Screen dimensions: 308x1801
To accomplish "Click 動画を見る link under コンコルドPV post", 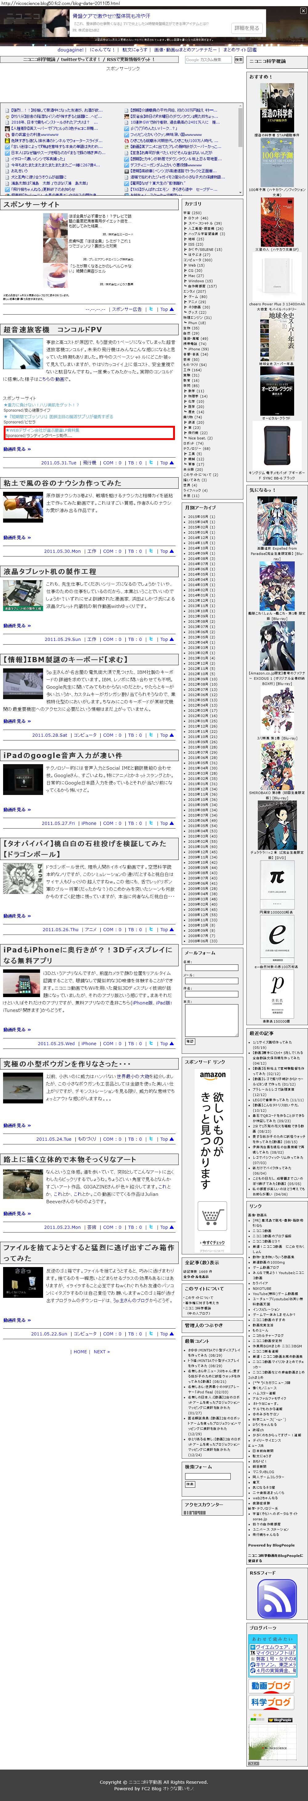I will tap(17, 449).
